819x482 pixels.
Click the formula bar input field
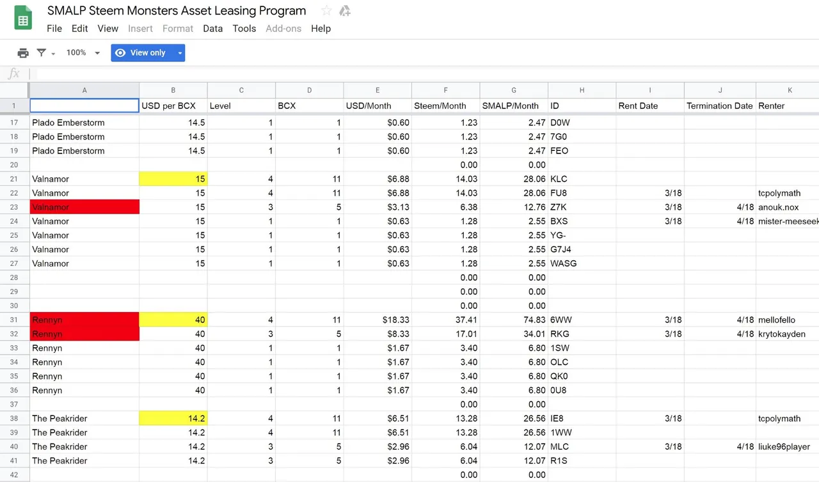(422, 74)
